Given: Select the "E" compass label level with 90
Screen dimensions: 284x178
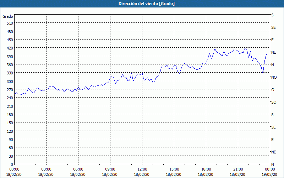Looking at the screenshot, I should coord(272,140).
